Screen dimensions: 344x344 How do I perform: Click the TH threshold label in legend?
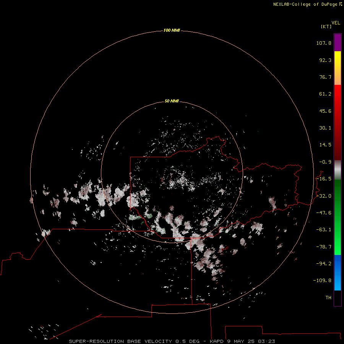(328, 298)
